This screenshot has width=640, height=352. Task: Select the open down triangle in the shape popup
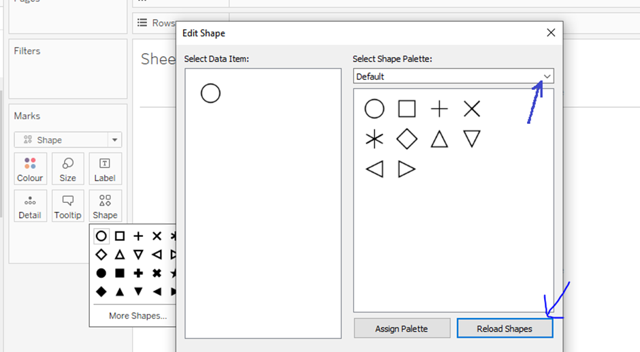pyautogui.click(x=138, y=255)
